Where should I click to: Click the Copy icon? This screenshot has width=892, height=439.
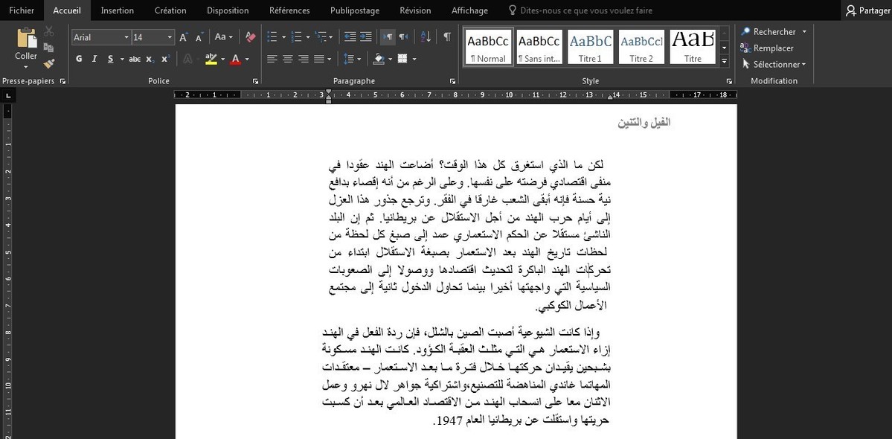tap(49, 48)
